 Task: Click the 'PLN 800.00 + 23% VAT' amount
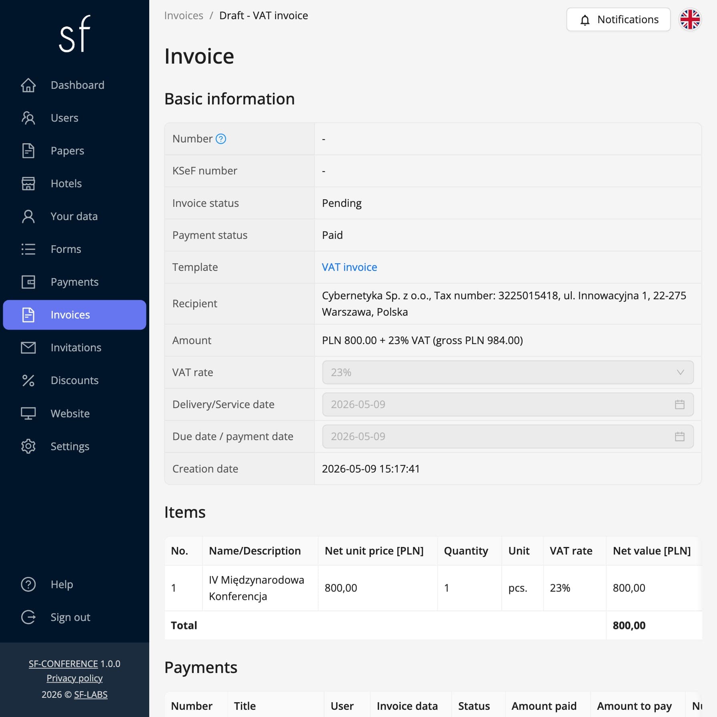[x=422, y=340]
